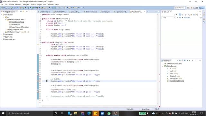Open the Project menu
This screenshot has height=116, width=206.
[x=39, y=5]
